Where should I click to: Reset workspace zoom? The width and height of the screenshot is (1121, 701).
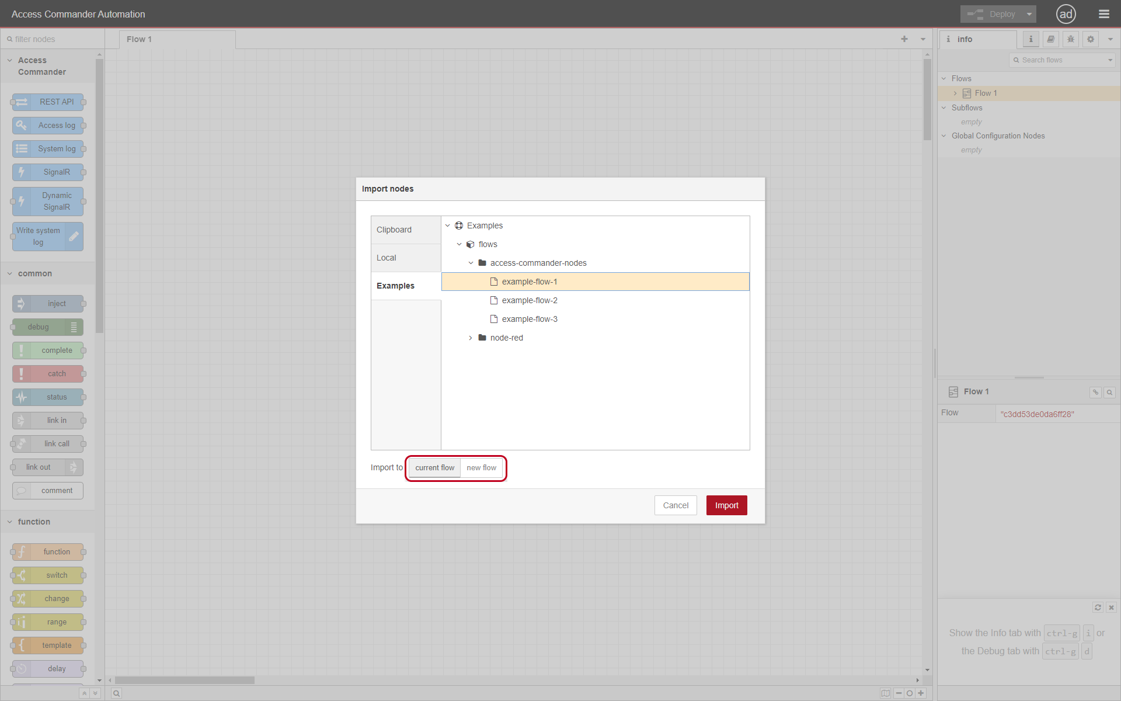click(x=910, y=693)
